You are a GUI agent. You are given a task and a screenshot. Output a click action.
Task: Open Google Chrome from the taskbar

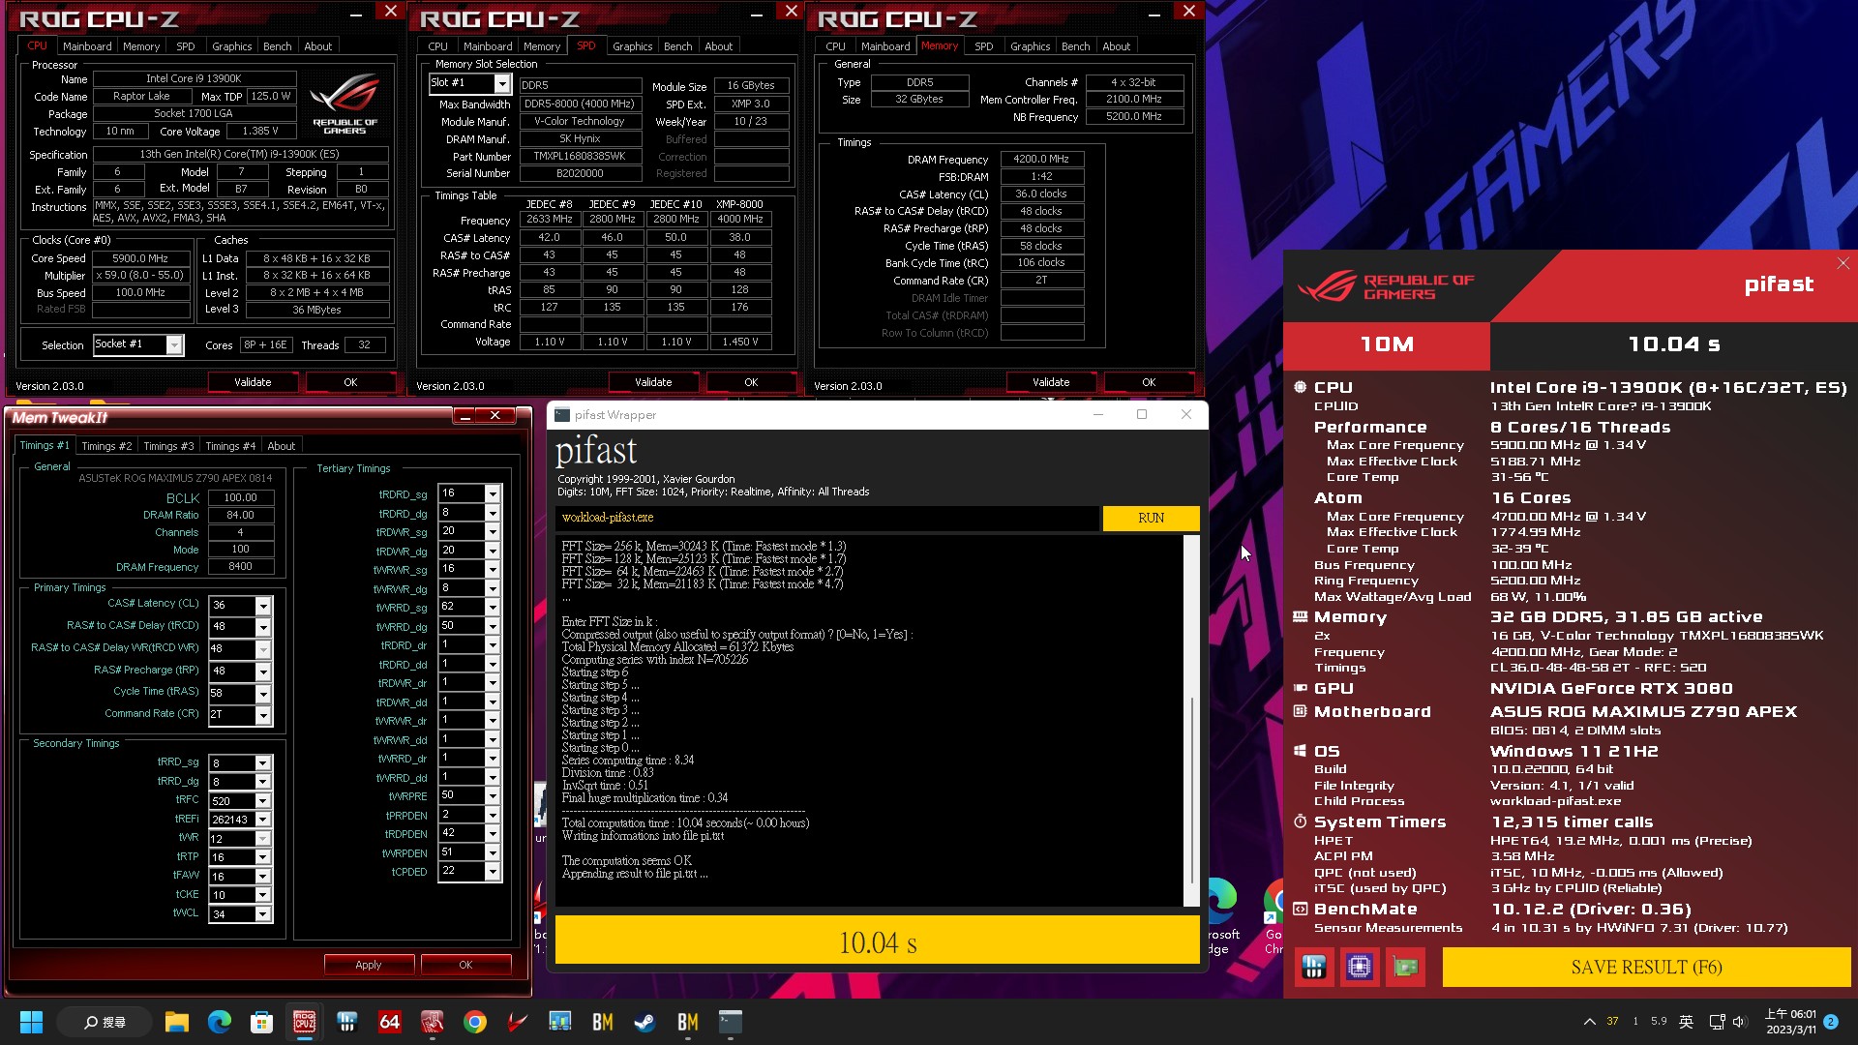click(475, 1022)
